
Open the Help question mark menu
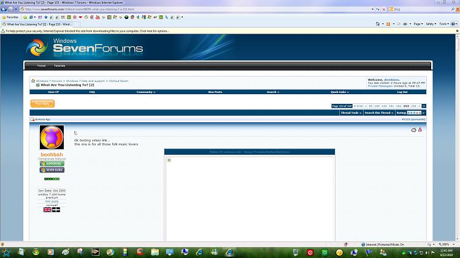454,24
